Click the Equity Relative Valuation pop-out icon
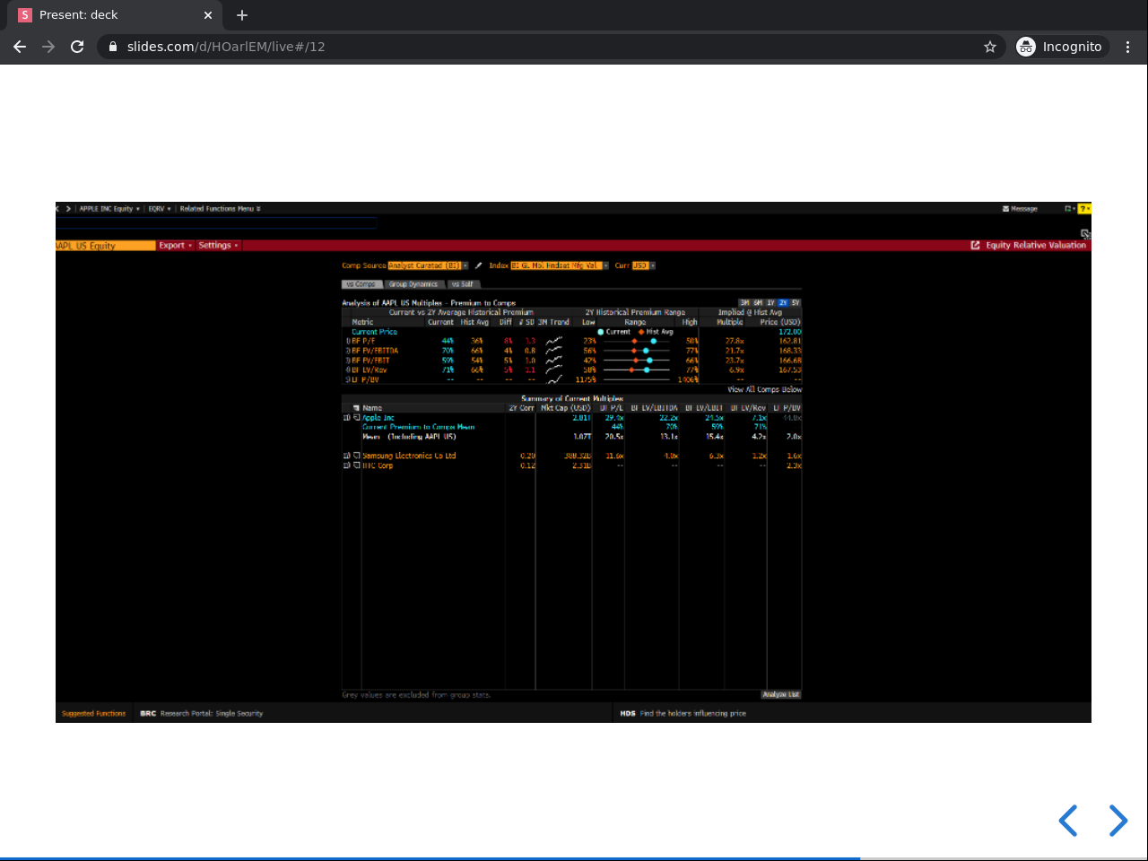Screen dimensions: 1148x861 coord(975,245)
